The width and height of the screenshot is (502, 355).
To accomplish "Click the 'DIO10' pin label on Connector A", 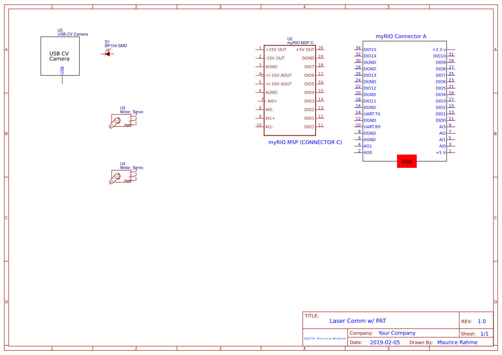I will (x=439, y=56).
